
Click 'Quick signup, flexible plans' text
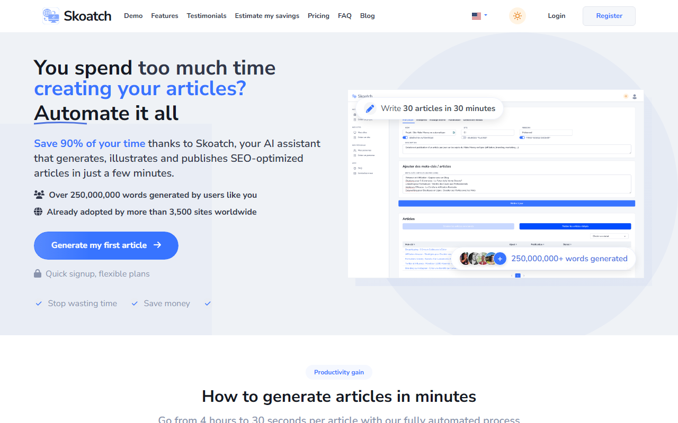(97, 274)
